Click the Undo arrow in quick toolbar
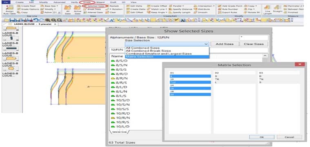This screenshot has height=147, width=310. [36, 20]
